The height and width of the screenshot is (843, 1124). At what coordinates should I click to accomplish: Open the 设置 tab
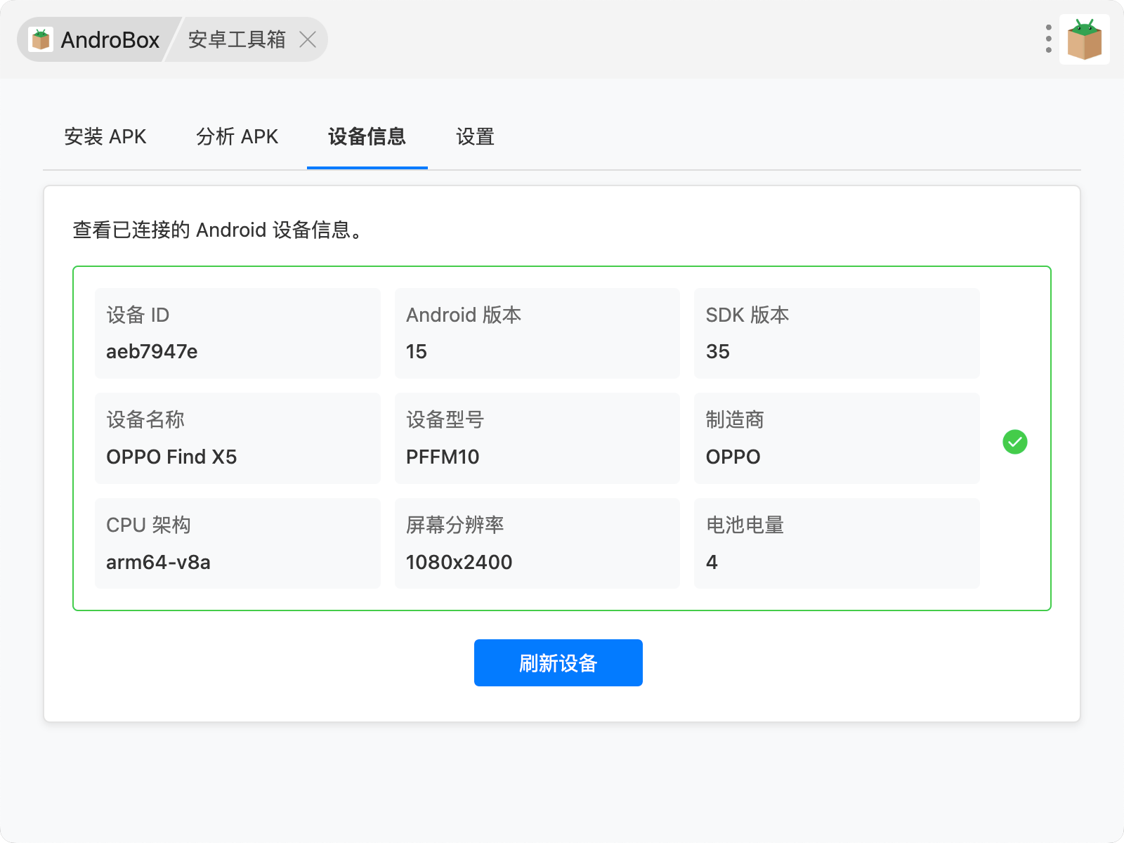click(x=476, y=136)
